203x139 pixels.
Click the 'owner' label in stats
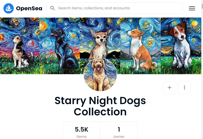[119, 136]
